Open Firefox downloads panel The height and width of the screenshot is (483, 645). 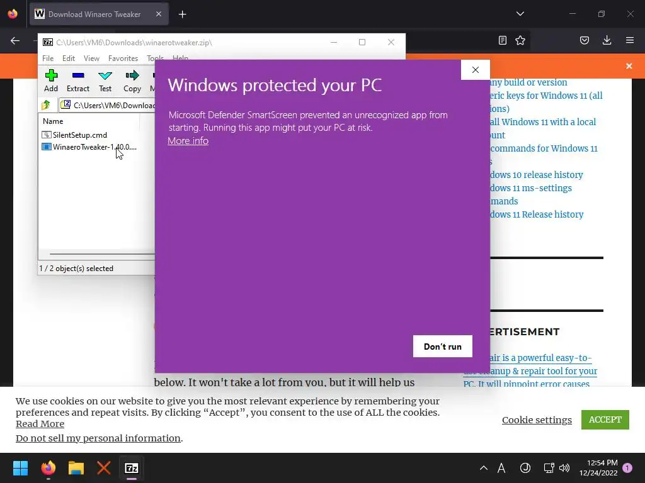pos(607,40)
